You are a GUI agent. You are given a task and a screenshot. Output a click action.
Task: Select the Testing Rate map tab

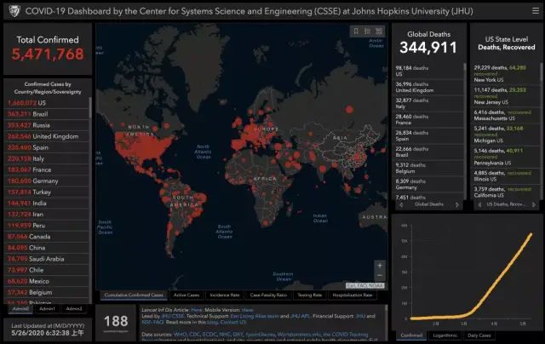click(x=309, y=295)
